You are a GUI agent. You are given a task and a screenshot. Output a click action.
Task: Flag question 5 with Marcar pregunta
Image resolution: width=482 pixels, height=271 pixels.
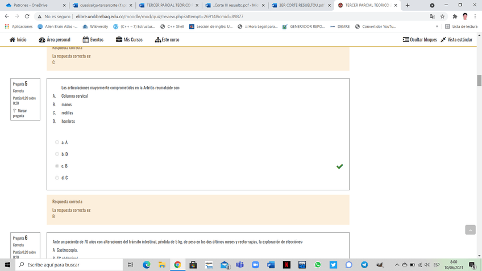pos(20,113)
